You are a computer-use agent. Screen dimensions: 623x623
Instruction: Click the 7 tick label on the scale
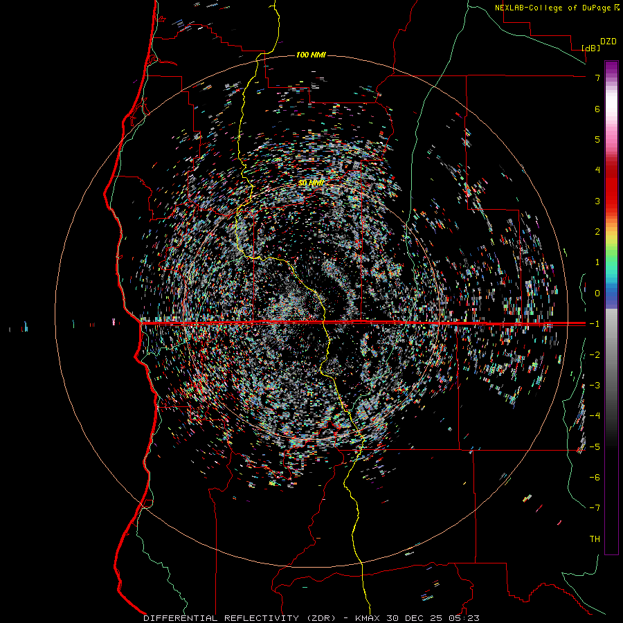(597, 78)
